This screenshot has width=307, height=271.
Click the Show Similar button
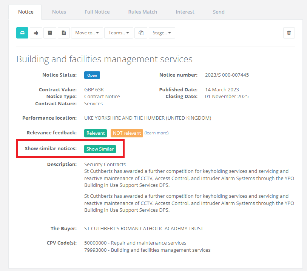click(100, 149)
